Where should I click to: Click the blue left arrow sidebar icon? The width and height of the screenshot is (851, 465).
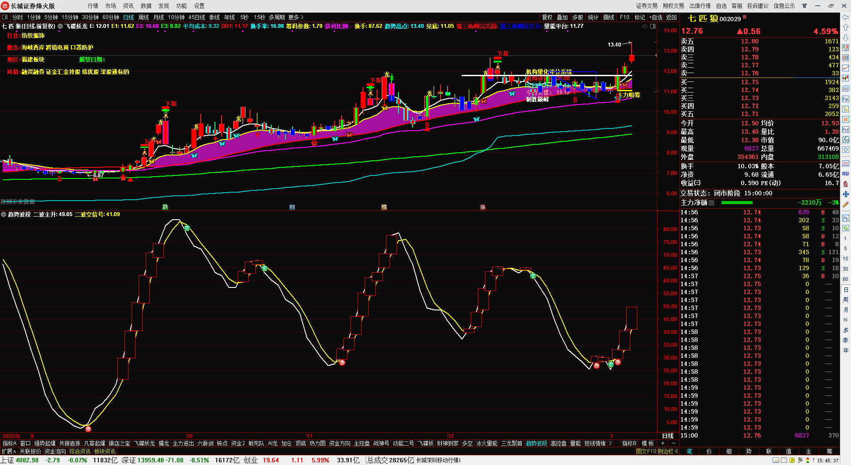coord(846,18)
